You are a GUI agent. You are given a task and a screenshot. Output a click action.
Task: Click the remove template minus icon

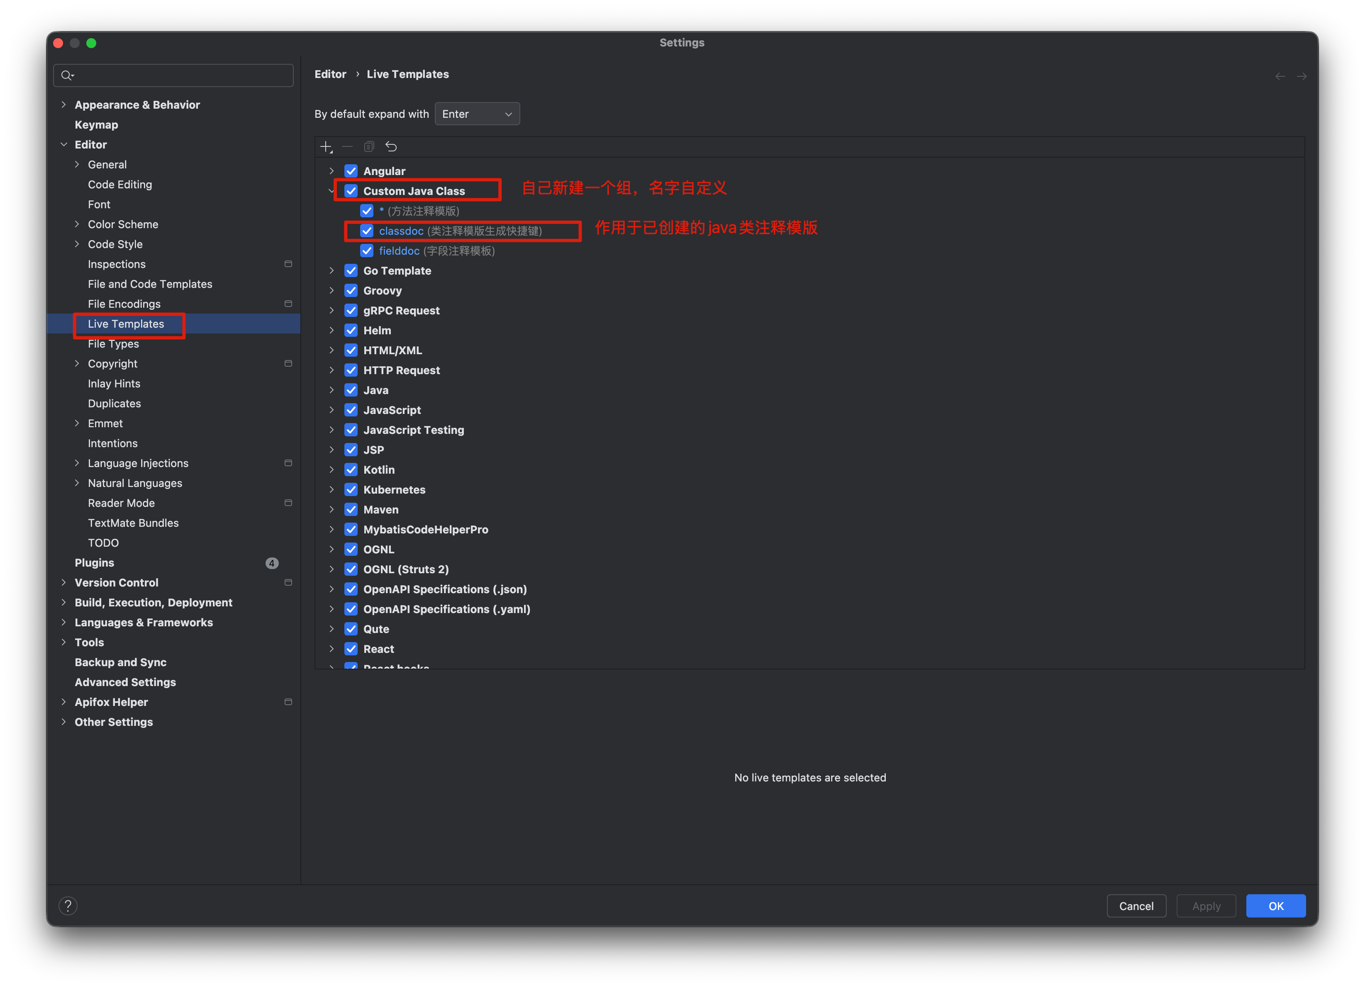click(347, 146)
